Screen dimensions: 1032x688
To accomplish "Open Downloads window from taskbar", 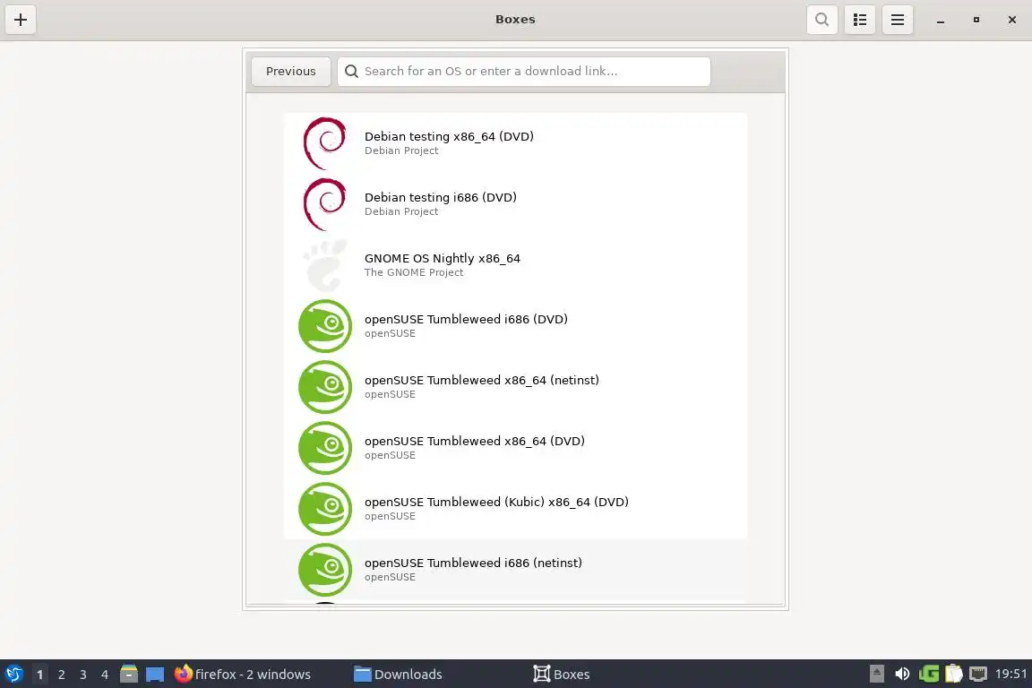I will pos(398,675).
